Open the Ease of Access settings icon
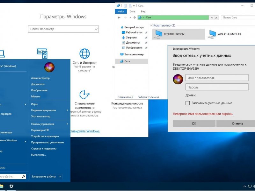255x191 pixels. click(x=84, y=94)
